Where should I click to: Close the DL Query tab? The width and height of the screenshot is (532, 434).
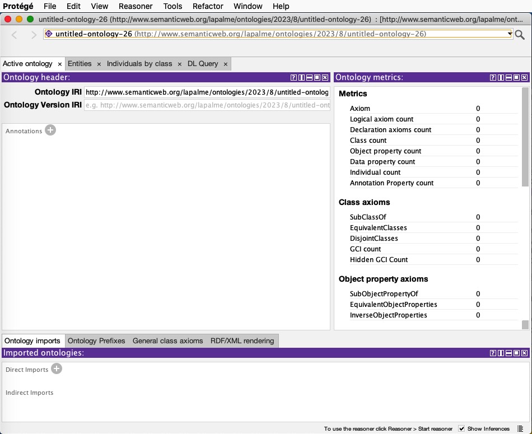(226, 64)
